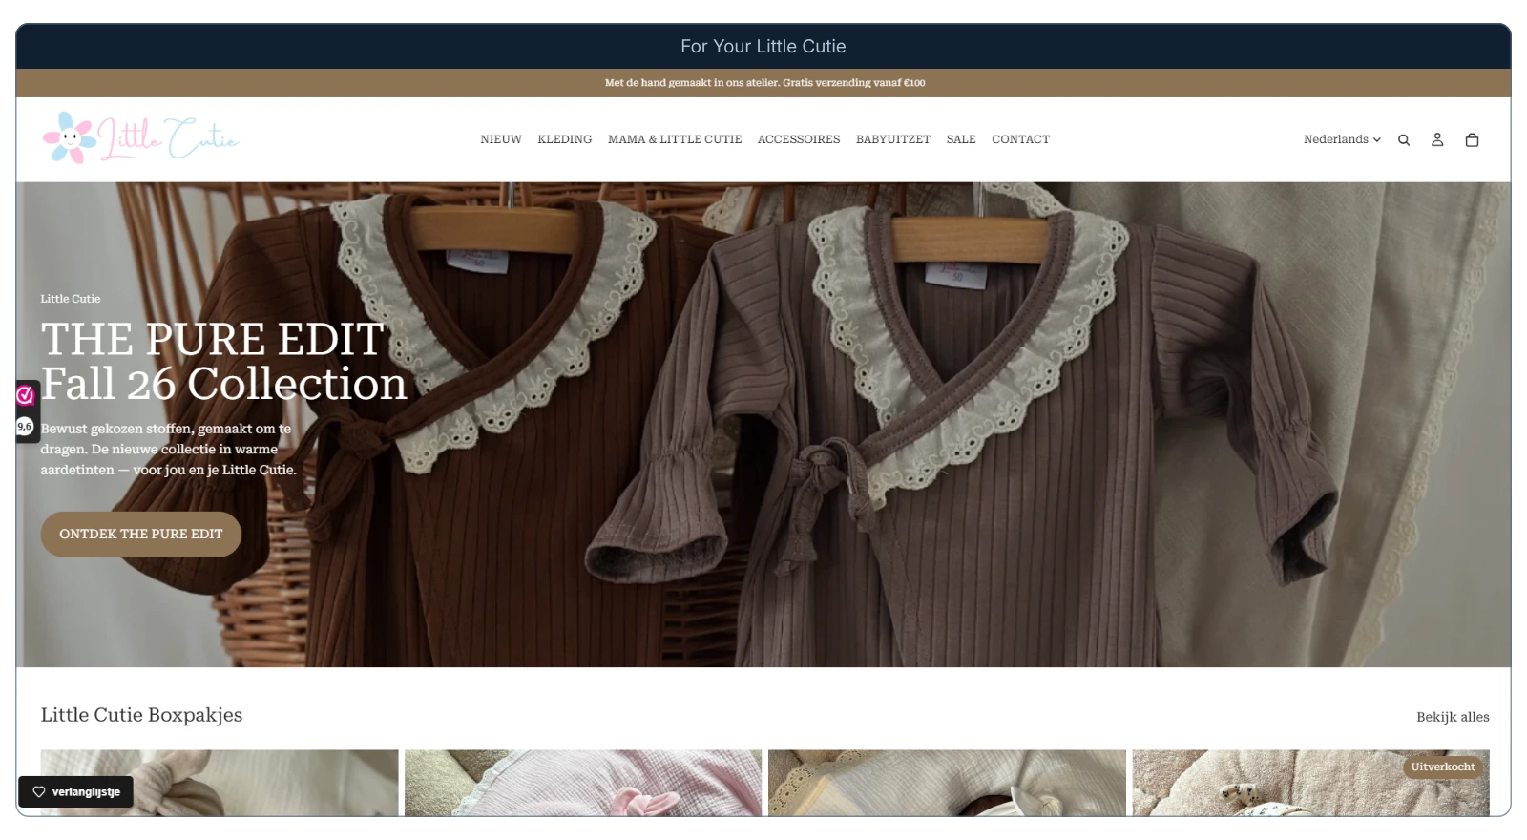Viewport: 1527px width, 840px height.
Task: Open the pink bow product thumbnail
Action: point(583,783)
